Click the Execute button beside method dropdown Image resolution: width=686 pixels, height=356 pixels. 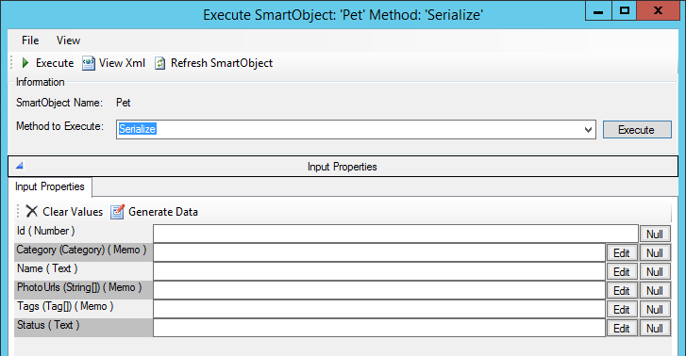637,130
